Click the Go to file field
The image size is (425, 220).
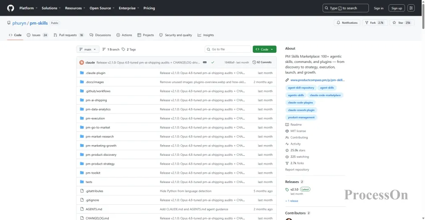[228, 49]
